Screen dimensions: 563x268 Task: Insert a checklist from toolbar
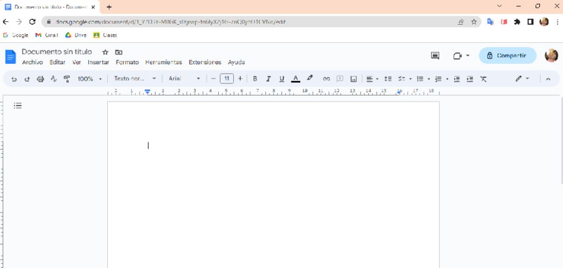(x=401, y=79)
